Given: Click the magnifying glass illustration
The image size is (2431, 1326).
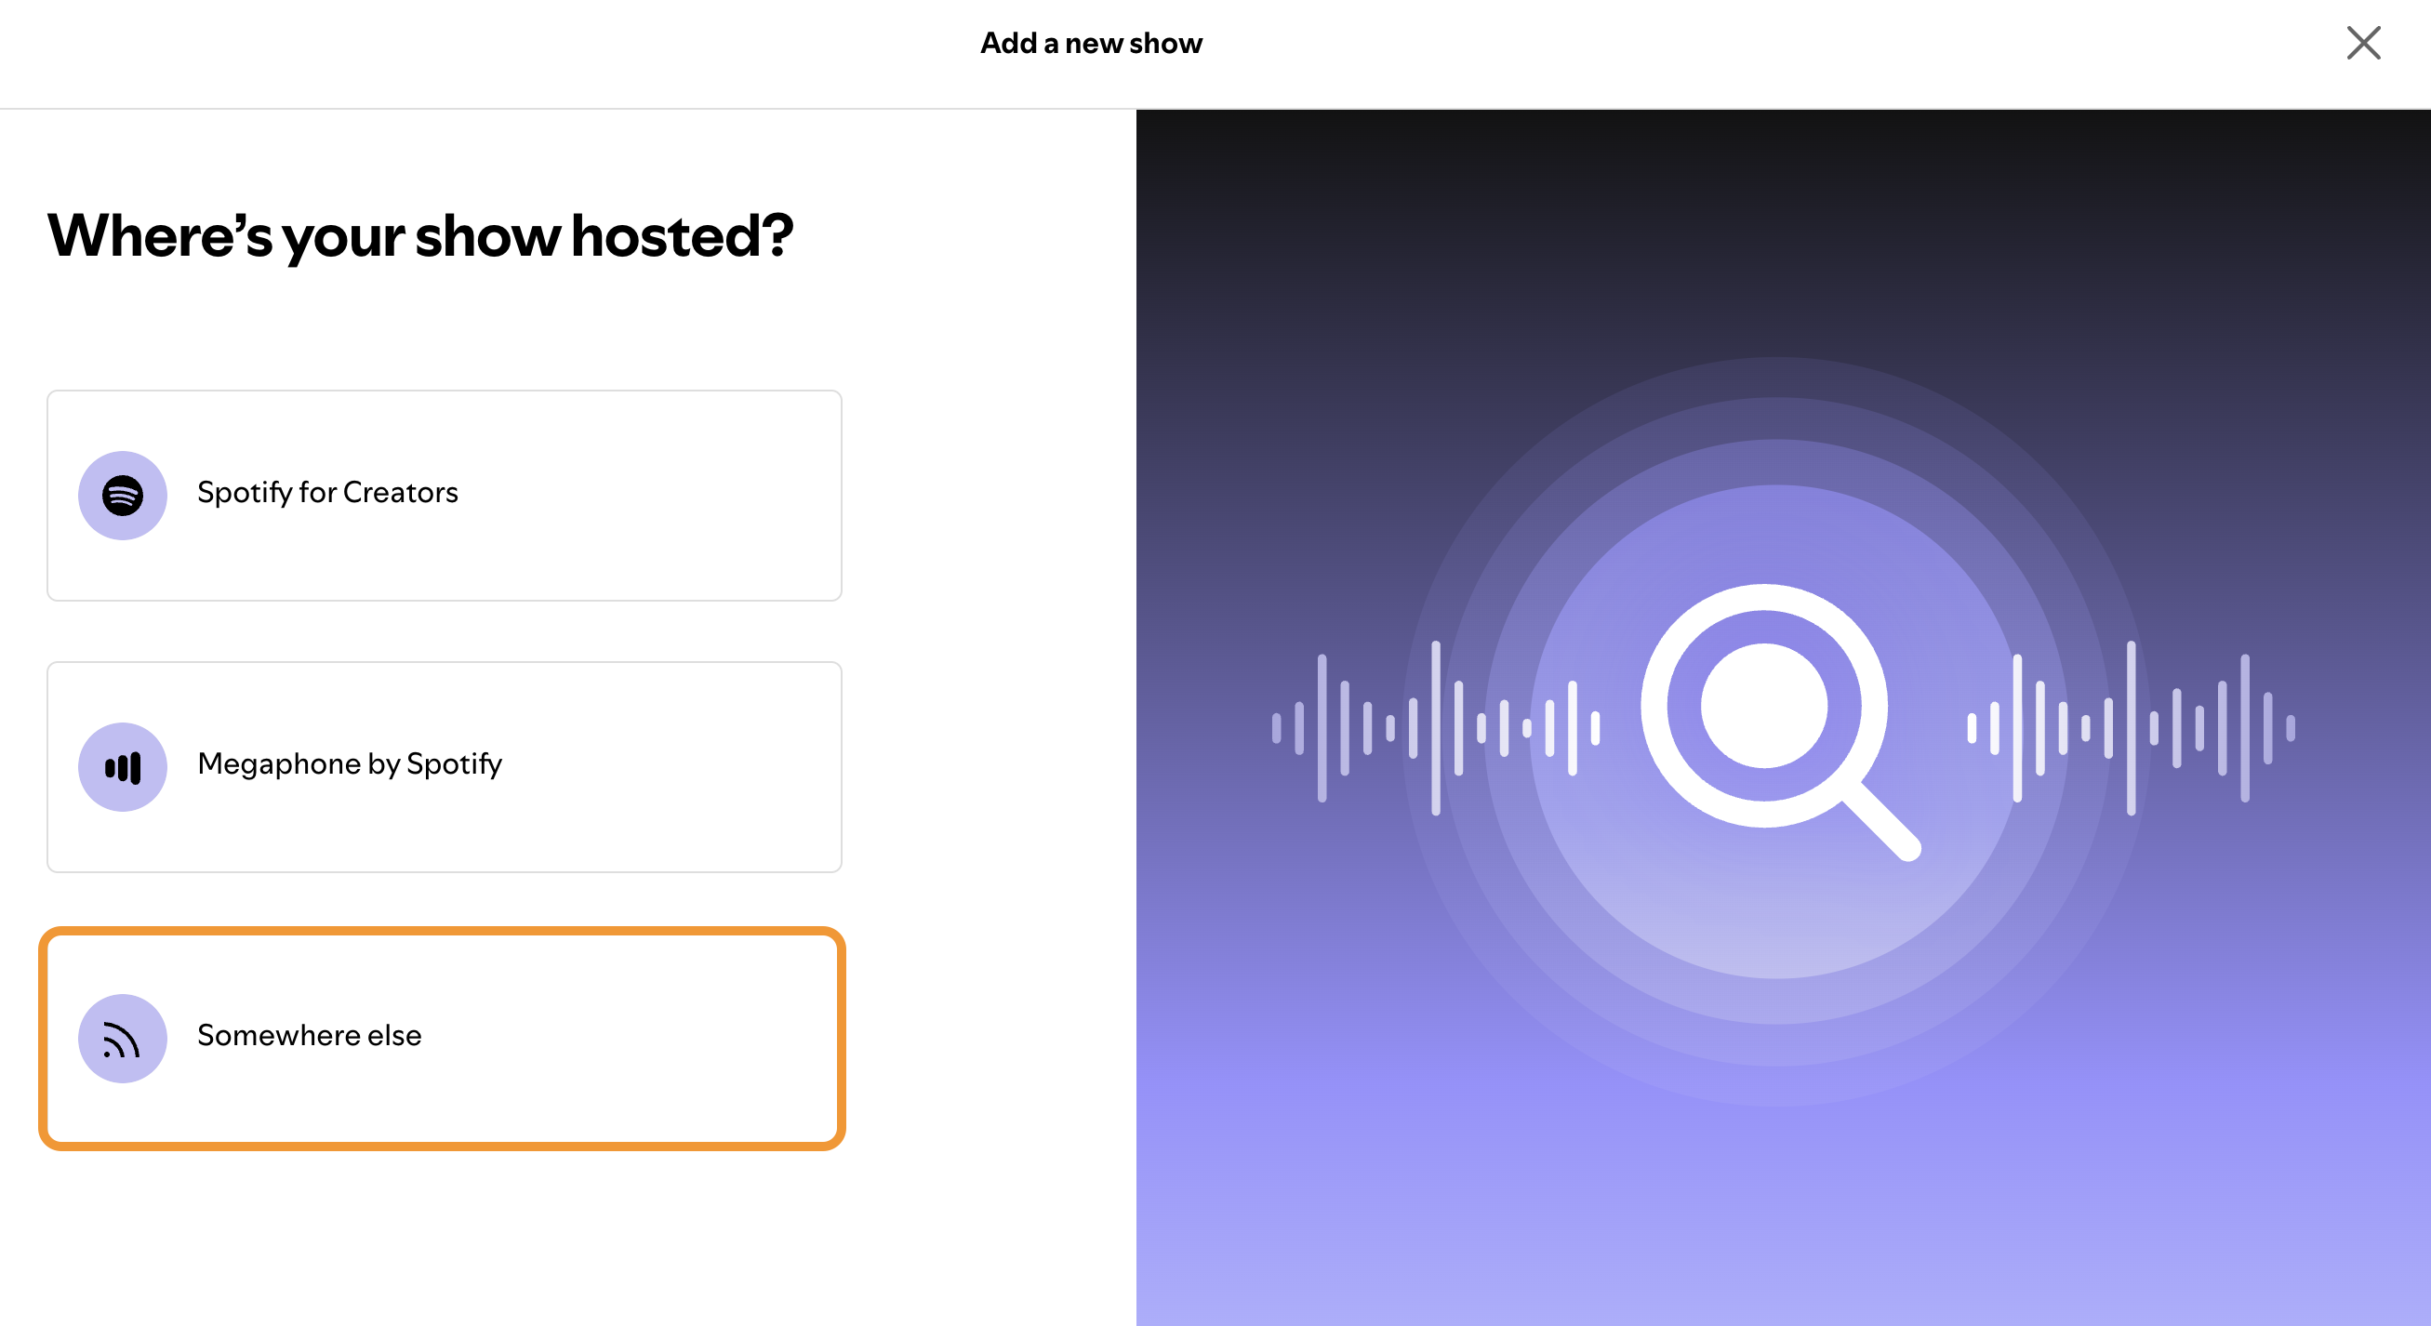Looking at the screenshot, I should coord(1780,722).
